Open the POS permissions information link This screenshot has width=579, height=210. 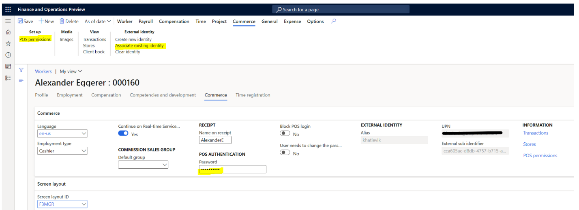tap(540, 156)
